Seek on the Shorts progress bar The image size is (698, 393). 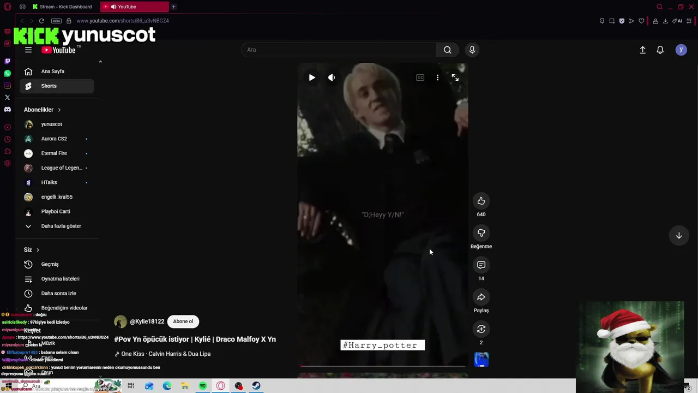(382, 366)
